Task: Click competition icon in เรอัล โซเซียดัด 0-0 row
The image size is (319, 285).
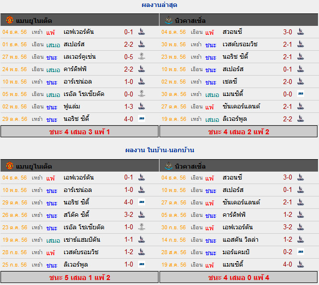Action: (142, 94)
